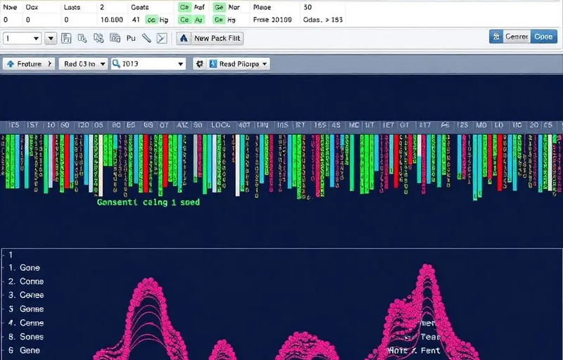Open the Read Pilorpe dropdown
The image size is (563, 360).
click(239, 64)
